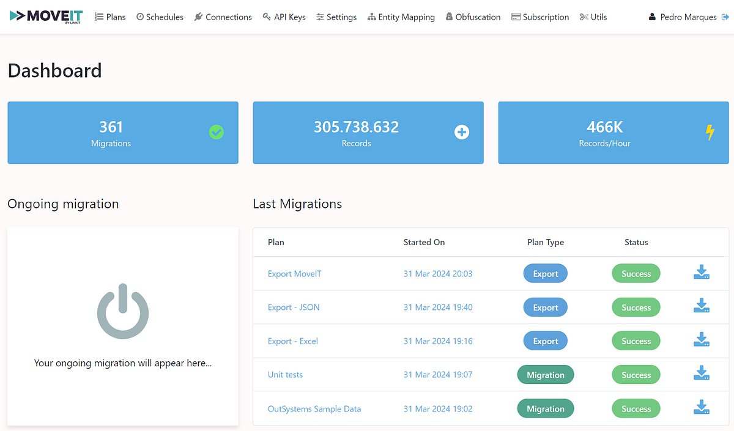
Task: Open the Export - JSON plan link
Action: point(294,308)
